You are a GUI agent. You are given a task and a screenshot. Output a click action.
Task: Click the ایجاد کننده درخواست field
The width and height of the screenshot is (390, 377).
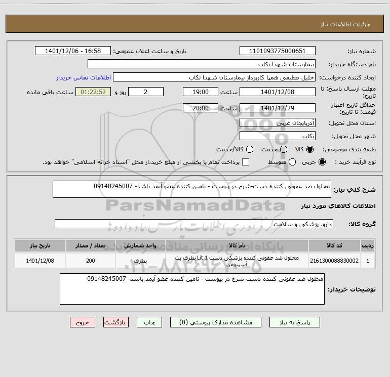[x=214, y=77]
